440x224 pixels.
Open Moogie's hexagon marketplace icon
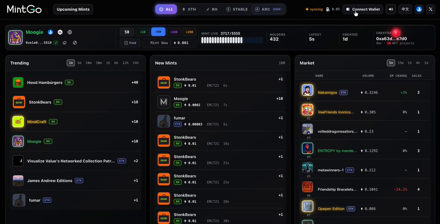click(x=60, y=32)
